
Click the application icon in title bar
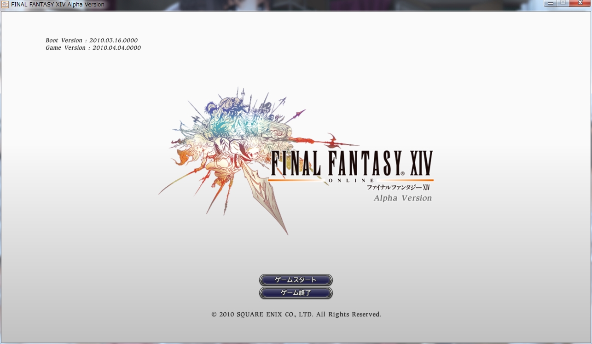pyautogui.click(x=5, y=4)
